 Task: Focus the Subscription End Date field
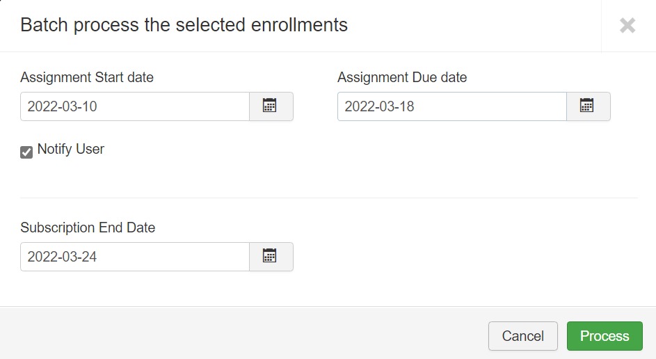(x=135, y=257)
